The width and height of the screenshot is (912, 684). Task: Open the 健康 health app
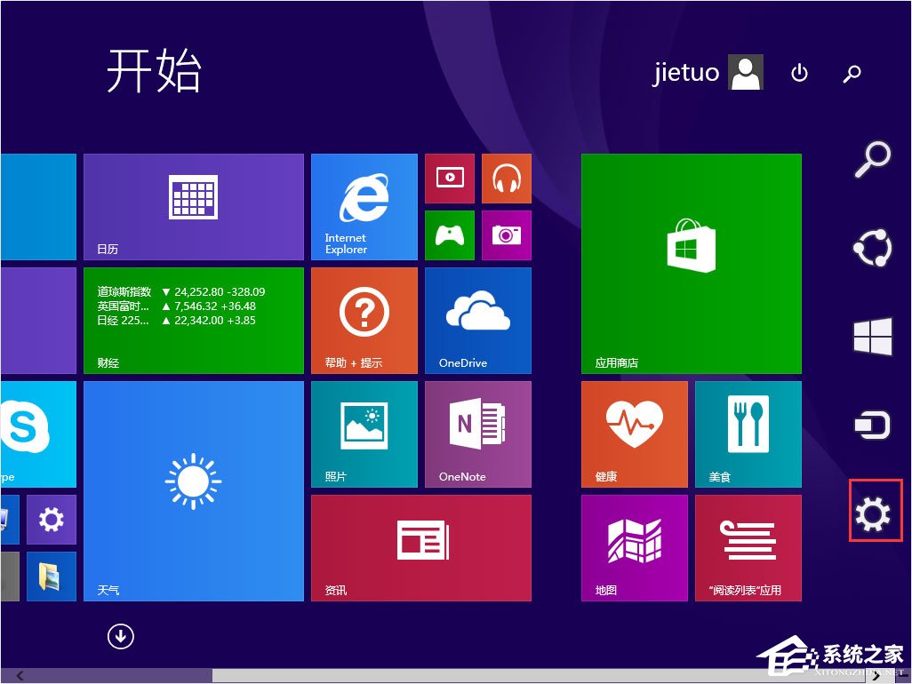tap(634, 433)
